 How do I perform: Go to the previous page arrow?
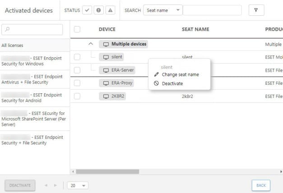46,185
